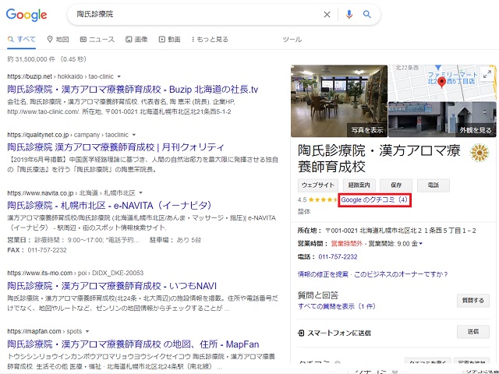Open the もっと見る menu
The width and height of the screenshot is (499, 374).
(x=210, y=40)
